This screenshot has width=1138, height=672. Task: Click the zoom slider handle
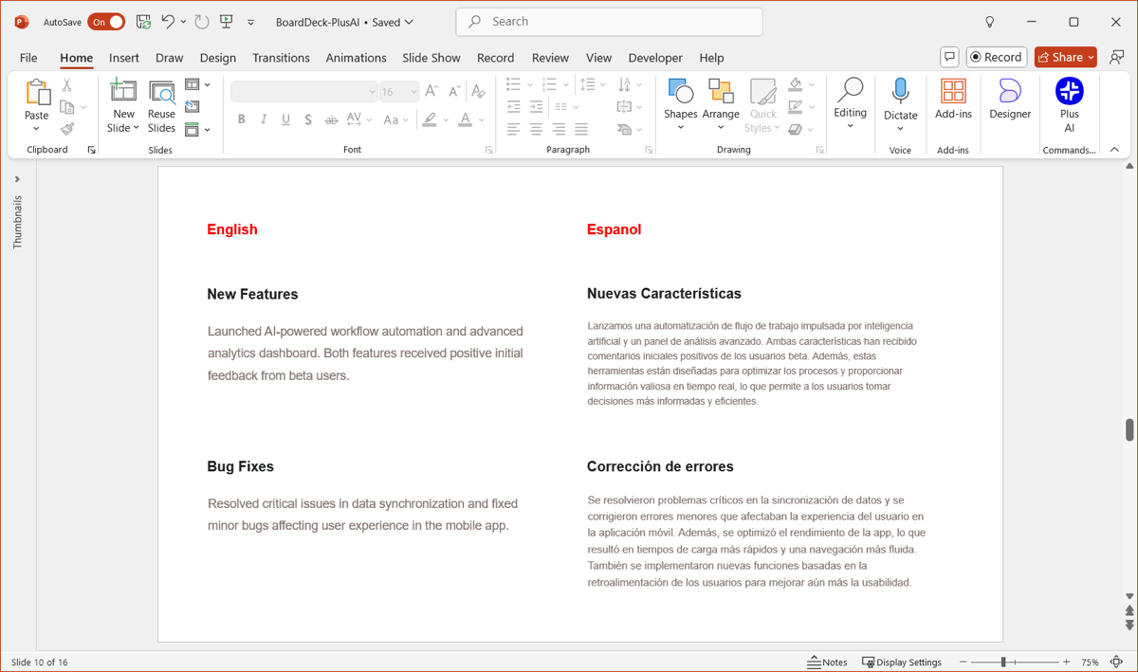pyautogui.click(x=1003, y=662)
